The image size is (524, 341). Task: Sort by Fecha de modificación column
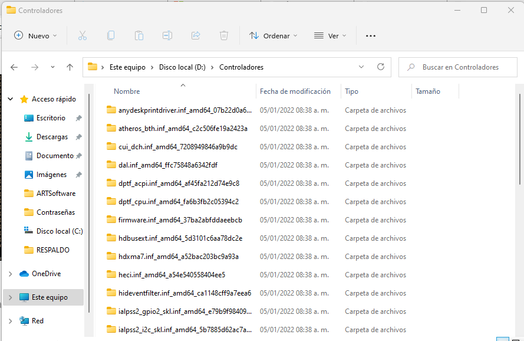[x=295, y=91]
